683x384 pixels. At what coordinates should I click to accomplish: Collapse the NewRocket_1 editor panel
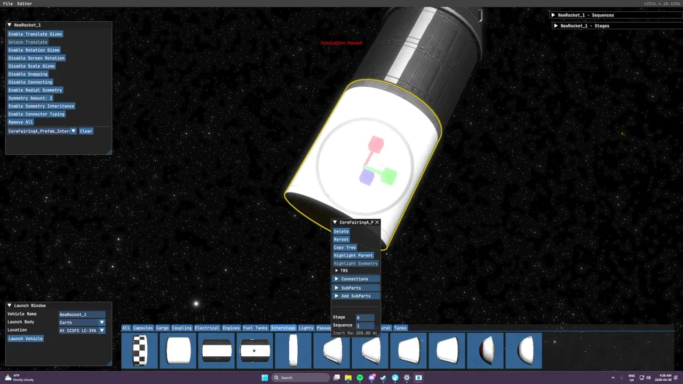[9, 25]
